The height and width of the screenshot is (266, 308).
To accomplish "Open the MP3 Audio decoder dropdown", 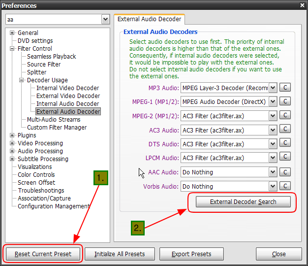I will point(273,88).
